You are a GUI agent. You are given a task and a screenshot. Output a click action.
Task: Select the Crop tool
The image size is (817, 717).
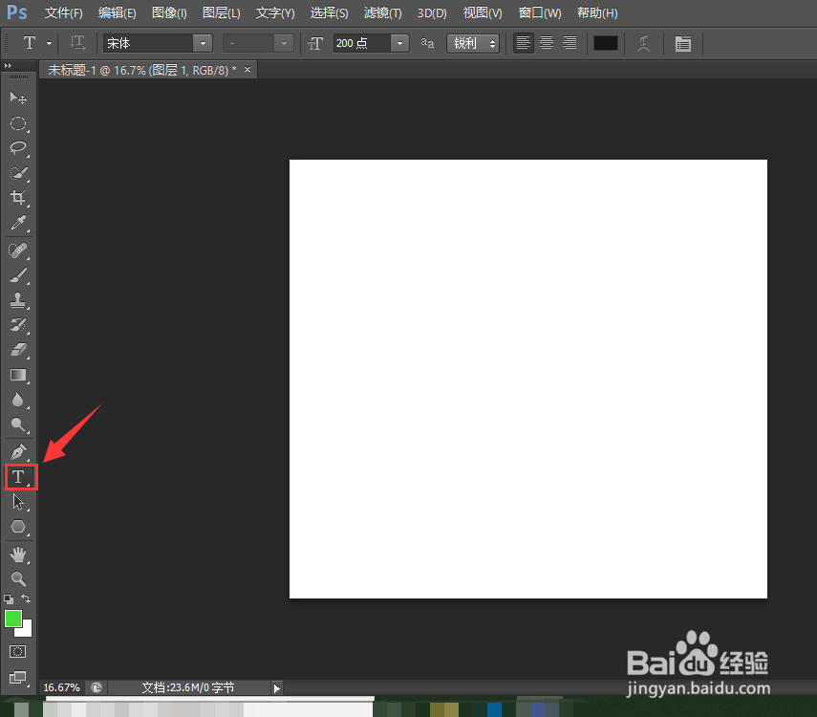pos(18,198)
